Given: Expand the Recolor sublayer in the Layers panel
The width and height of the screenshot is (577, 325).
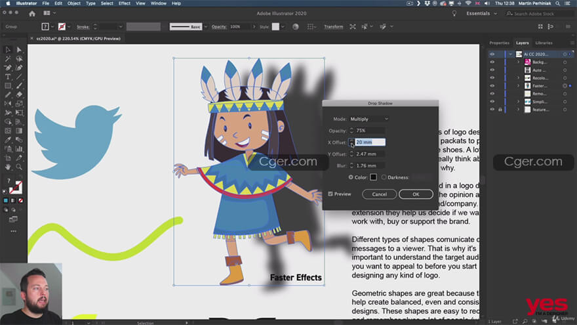Looking at the screenshot, I should (x=518, y=78).
